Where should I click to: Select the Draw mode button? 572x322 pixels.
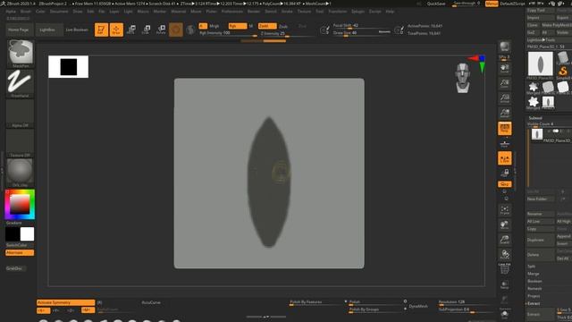pos(116,30)
